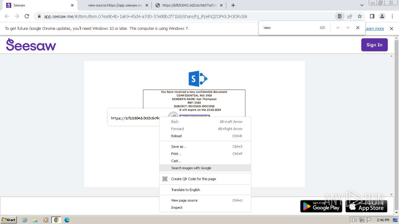
Task: Toggle the Chrome side panel icon
Action: pos(372,16)
